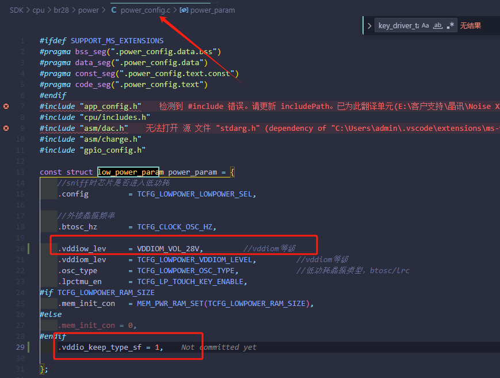The height and width of the screenshot is (378, 500).
Task: Select power_config.c in the breadcrumb
Action: click(146, 10)
